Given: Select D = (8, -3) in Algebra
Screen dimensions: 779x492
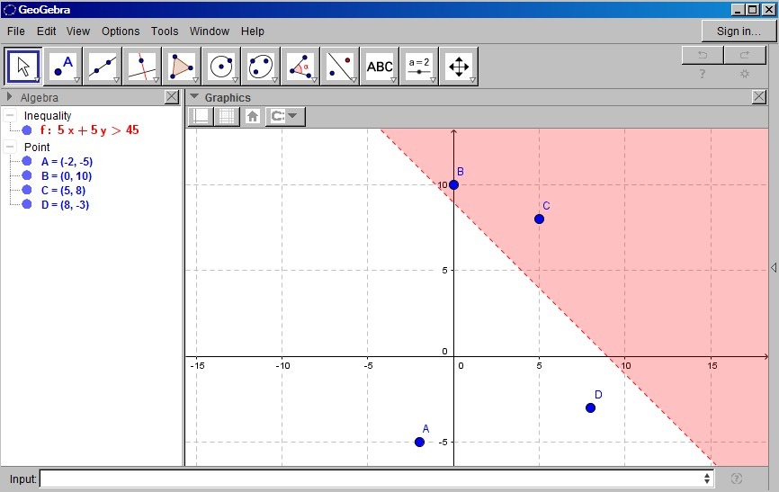Looking at the screenshot, I should (x=65, y=205).
